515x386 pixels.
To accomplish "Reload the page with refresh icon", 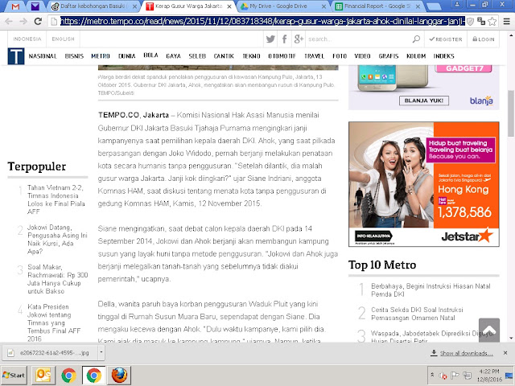I will click(x=38, y=22).
